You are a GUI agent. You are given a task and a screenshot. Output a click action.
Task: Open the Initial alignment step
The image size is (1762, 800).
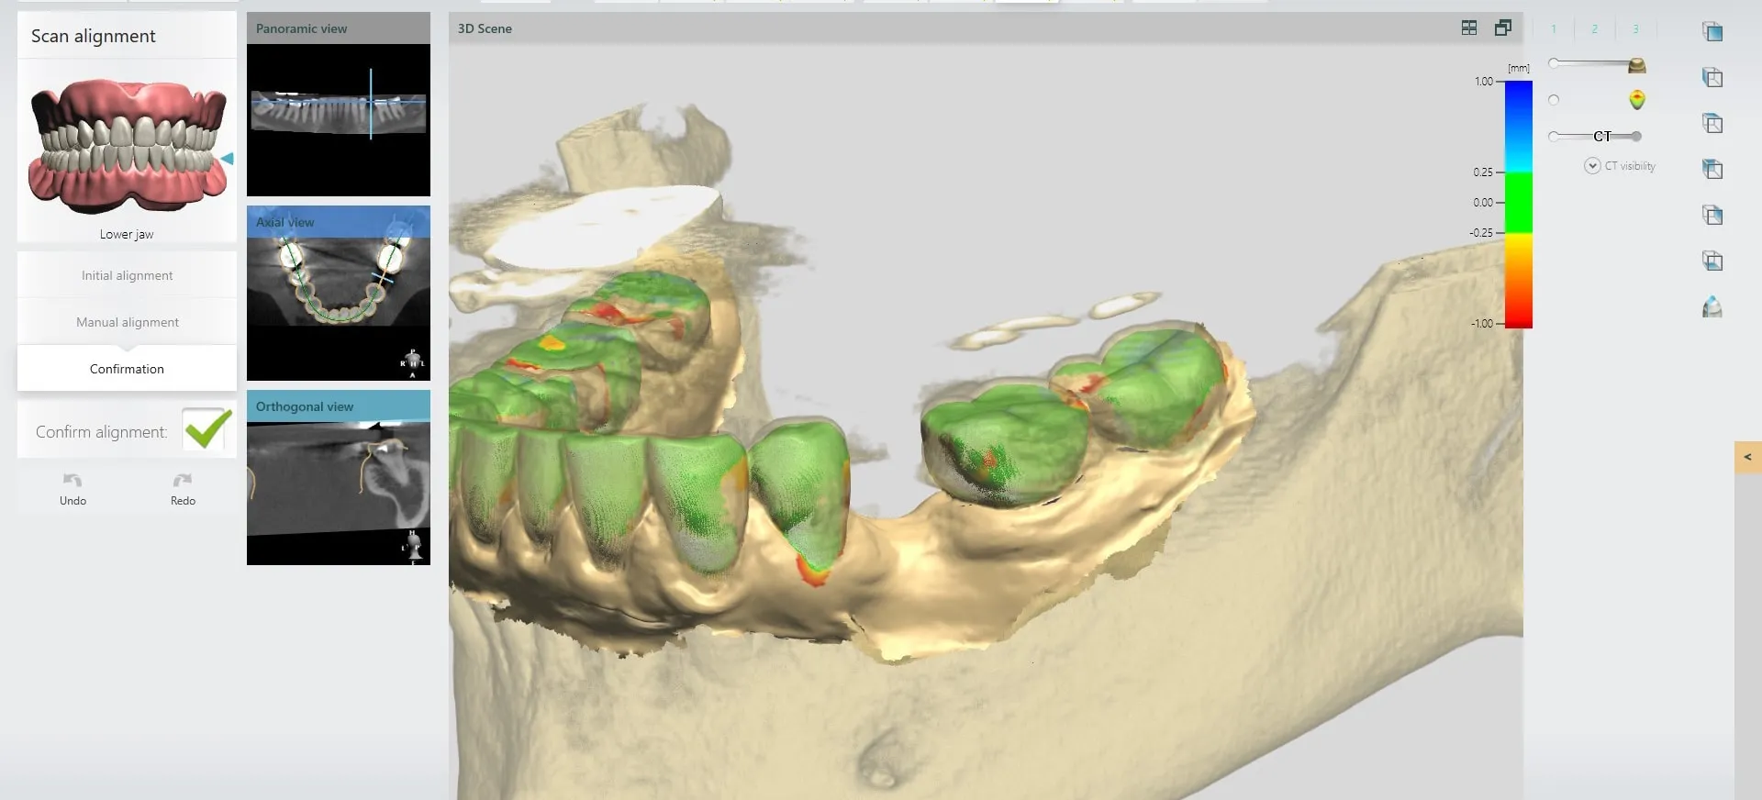click(127, 275)
